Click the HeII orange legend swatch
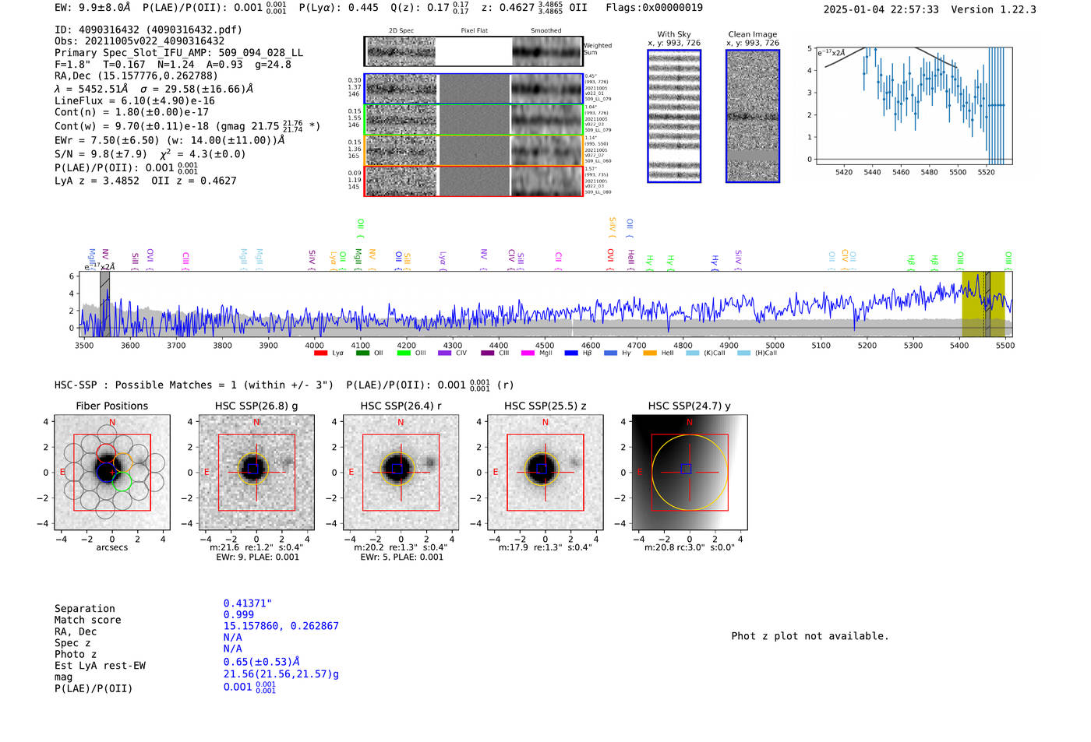Screen dimensions: 1091x742 650,353
